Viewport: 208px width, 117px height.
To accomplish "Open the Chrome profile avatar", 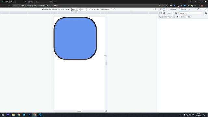I will click(202, 6).
